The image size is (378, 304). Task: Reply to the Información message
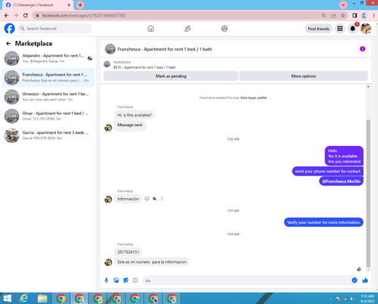[x=154, y=199]
